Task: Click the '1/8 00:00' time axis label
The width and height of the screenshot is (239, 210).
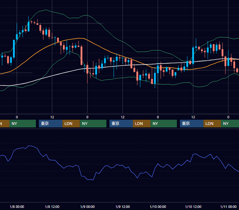Action: pyautogui.click(x=17, y=206)
